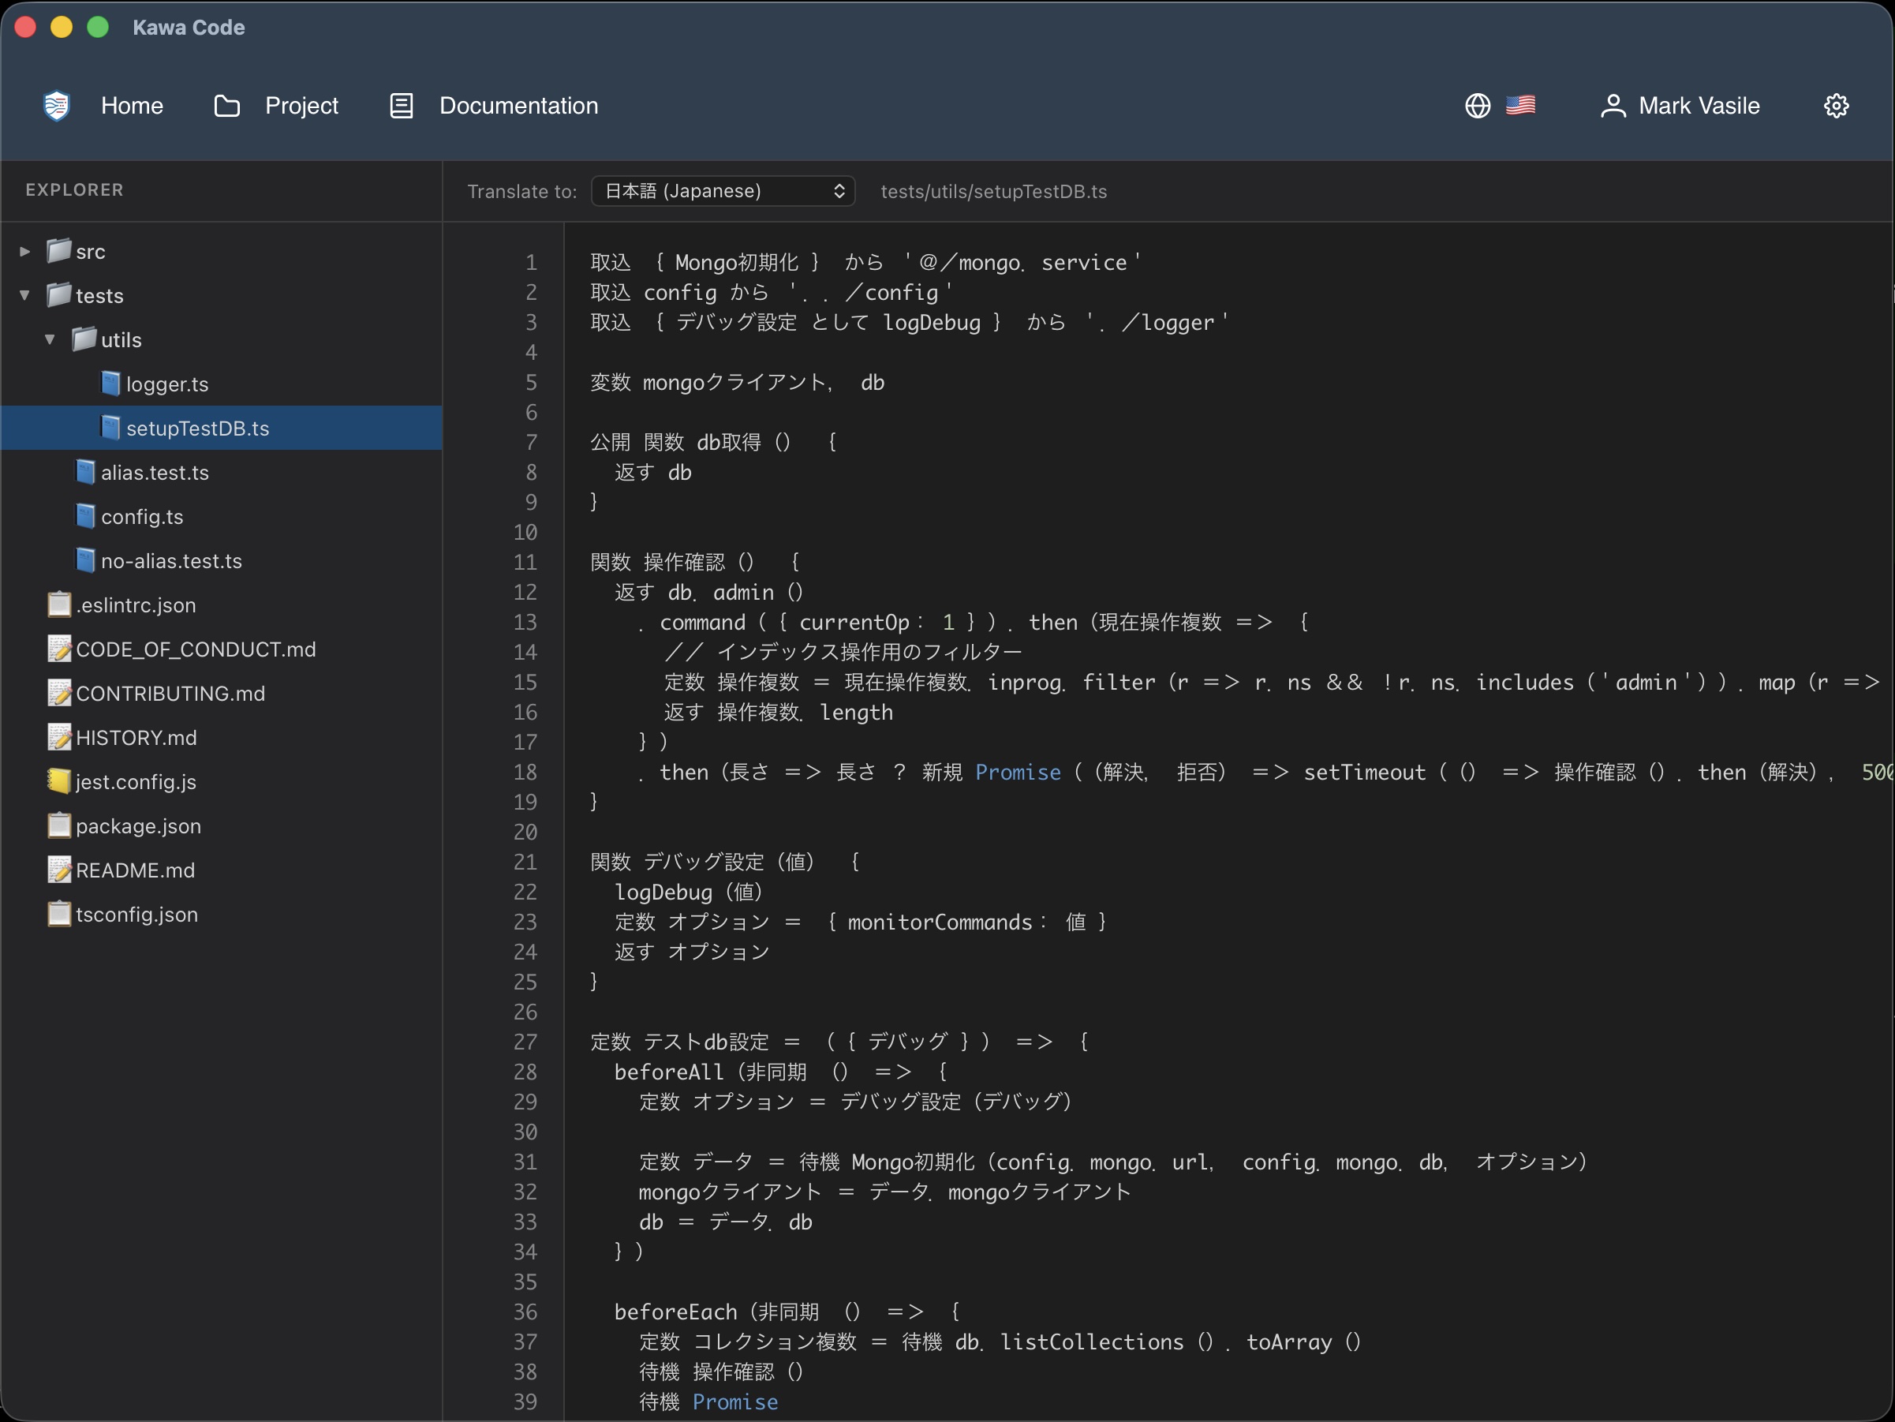The height and width of the screenshot is (1422, 1895).
Task: Open alias.test.ts from the explorer
Action: [155, 472]
